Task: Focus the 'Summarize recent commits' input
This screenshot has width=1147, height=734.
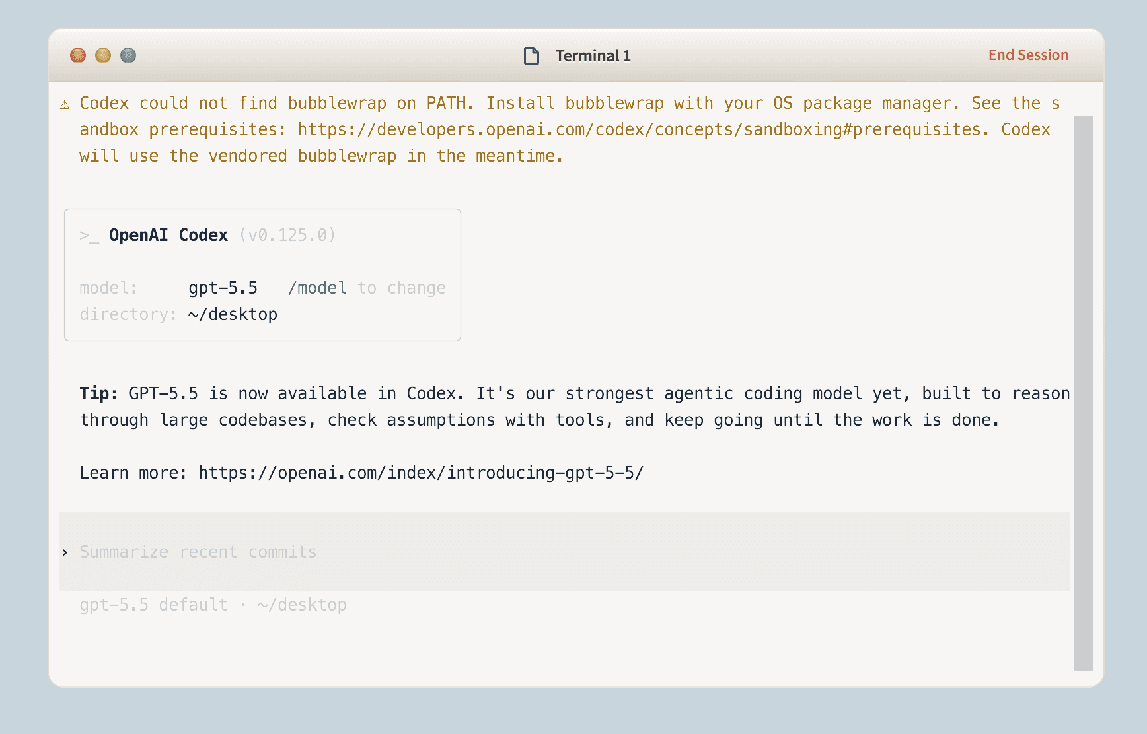Action: tap(565, 552)
